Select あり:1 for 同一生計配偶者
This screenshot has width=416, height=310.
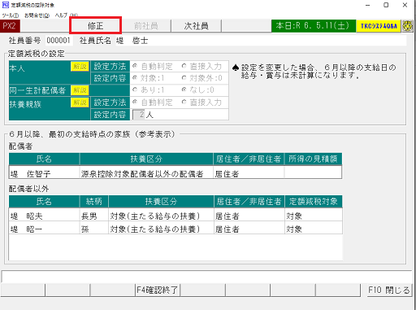click(x=149, y=90)
